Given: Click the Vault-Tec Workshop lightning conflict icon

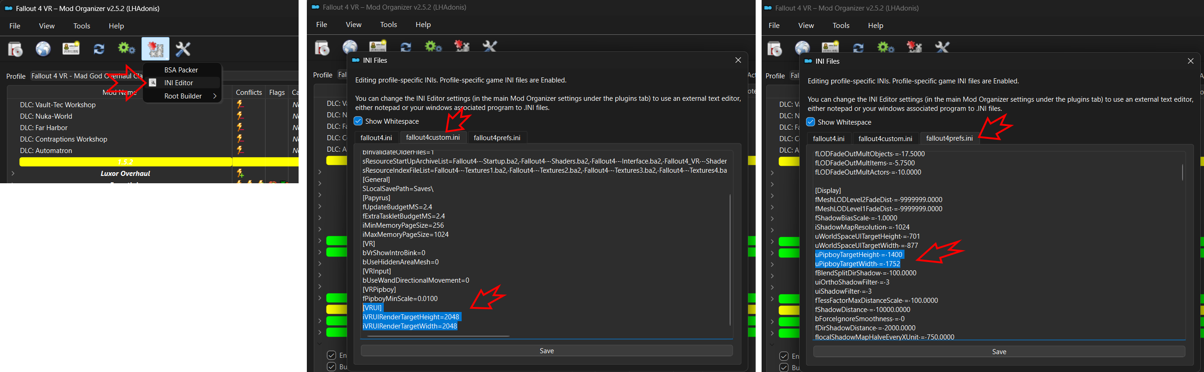Looking at the screenshot, I should [x=240, y=105].
